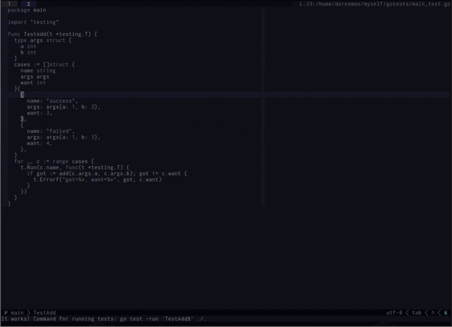This screenshot has width=452, height=327.
Task: Select buffer tab 1 in the tabline
Action: pyautogui.click(x=10, y=3)
